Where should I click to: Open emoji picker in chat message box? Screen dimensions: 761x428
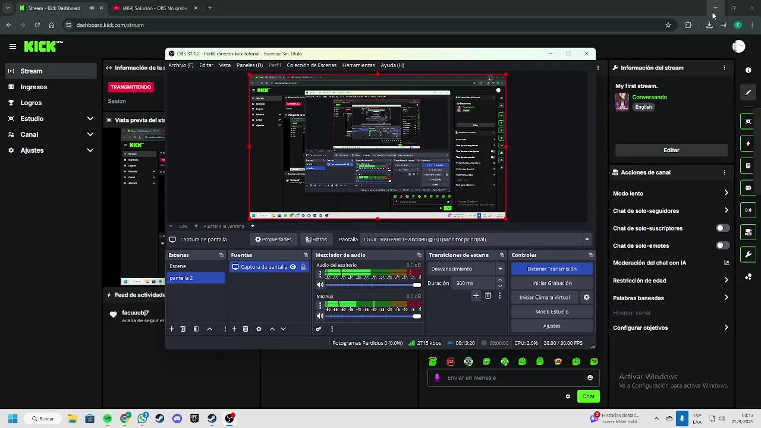coord(590,377)
